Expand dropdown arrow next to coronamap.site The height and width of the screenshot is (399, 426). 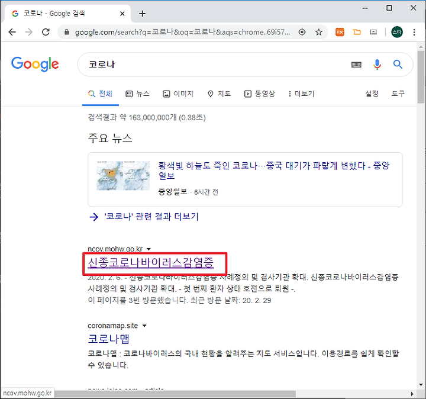144,326
